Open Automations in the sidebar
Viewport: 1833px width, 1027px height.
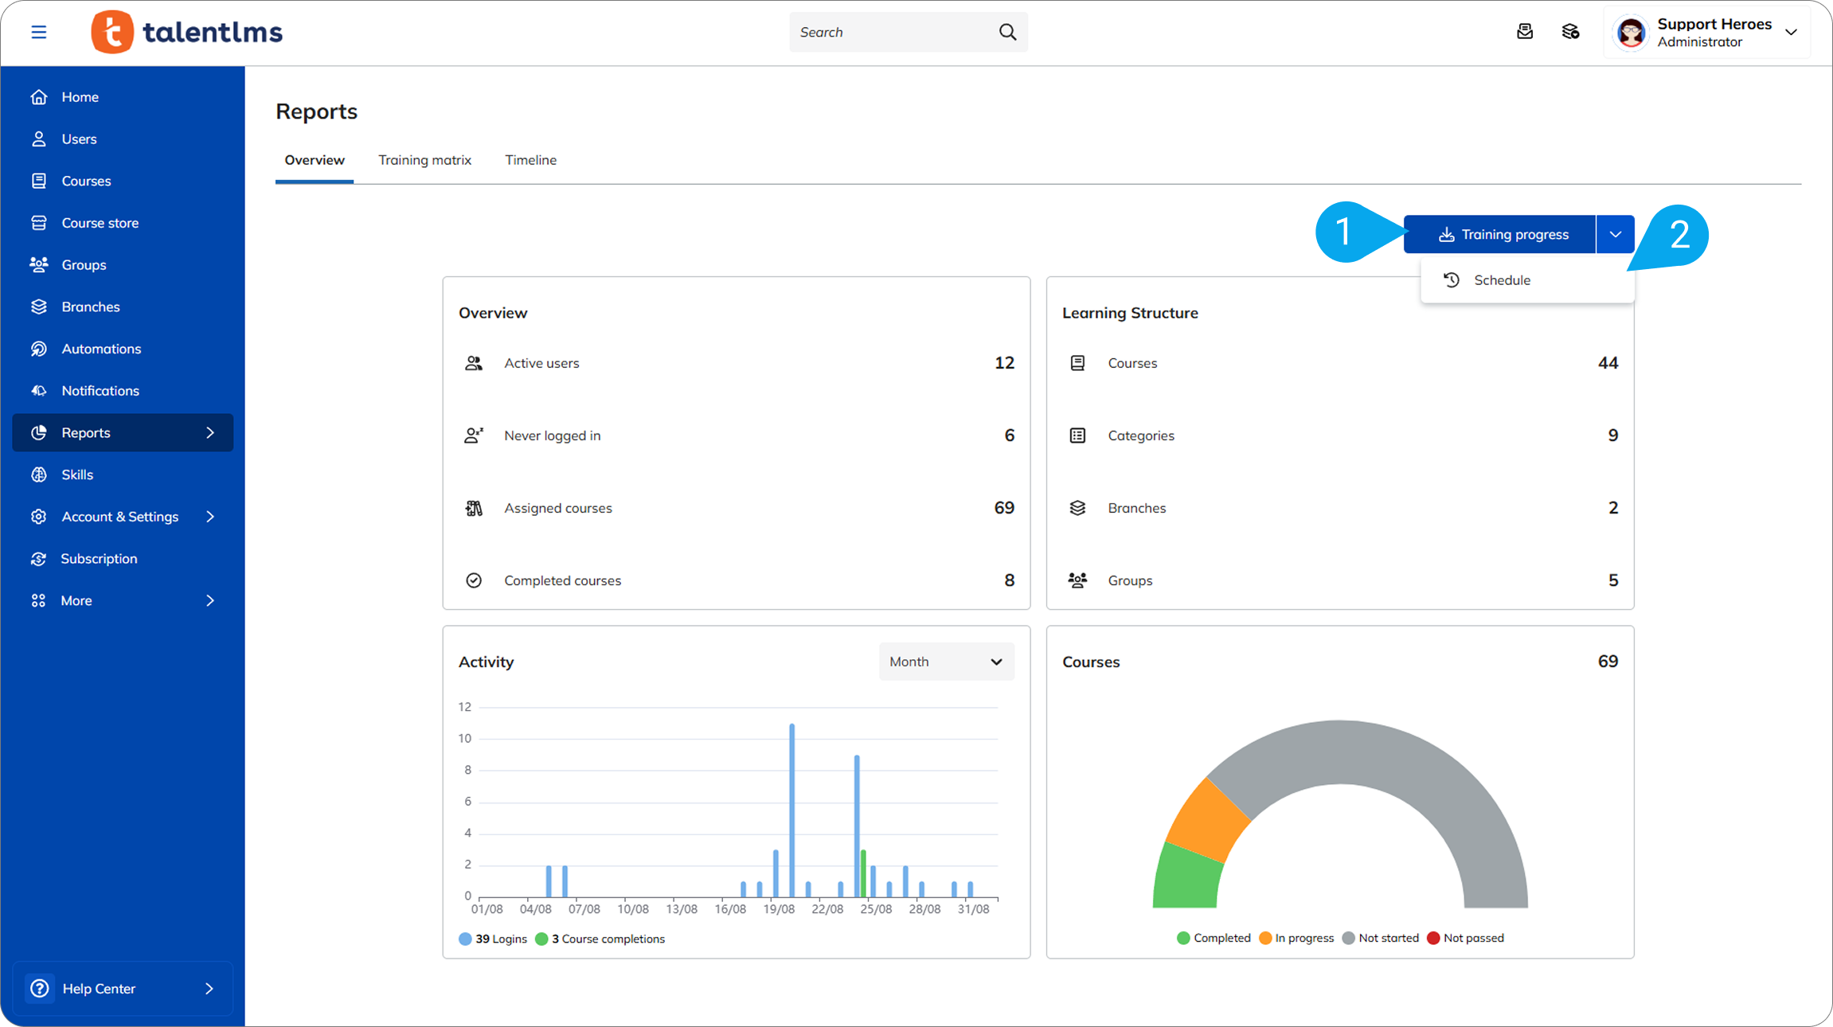pyautogui.click(x=101, y=349)
